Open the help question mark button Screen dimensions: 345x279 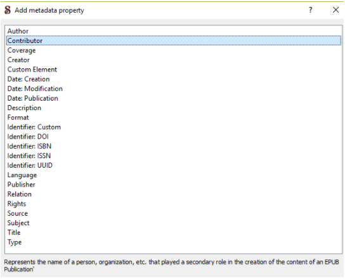[x=310, y=10]
